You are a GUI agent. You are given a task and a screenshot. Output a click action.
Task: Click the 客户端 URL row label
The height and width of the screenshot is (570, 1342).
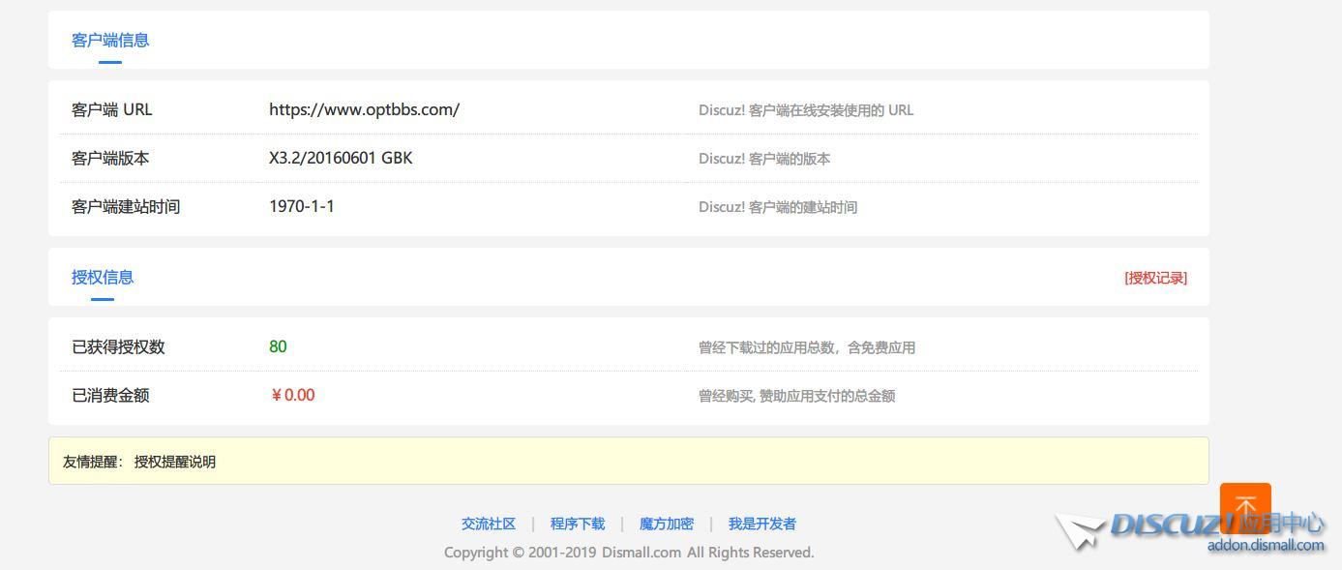(x=111, y=109)
